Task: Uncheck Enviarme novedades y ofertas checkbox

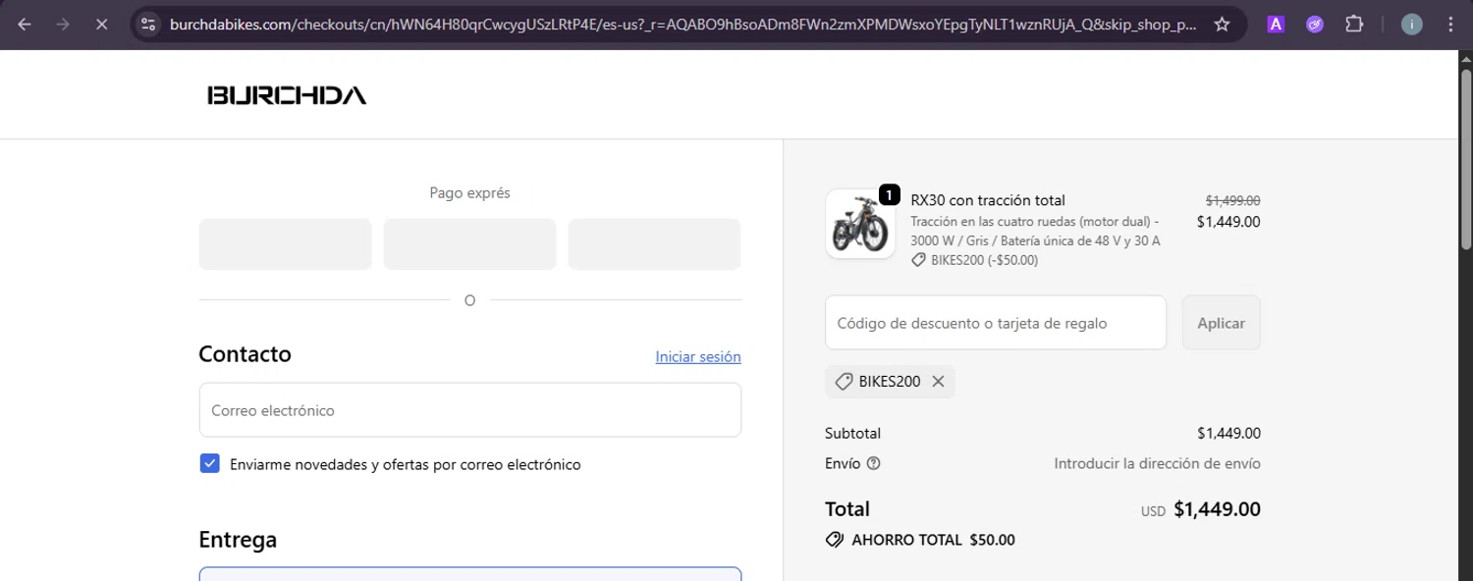Action: pos(209,463)
